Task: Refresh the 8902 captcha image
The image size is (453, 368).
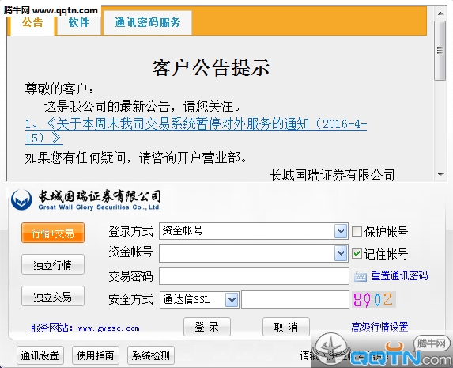Action: [374, 299]
